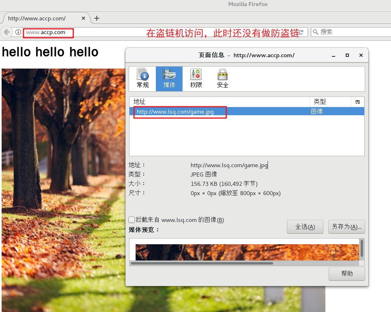Minimize the 页面信息 dialog window
391x312 pixels.
click(334, 55)
